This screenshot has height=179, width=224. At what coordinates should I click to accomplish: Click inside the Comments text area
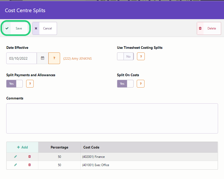112,119
